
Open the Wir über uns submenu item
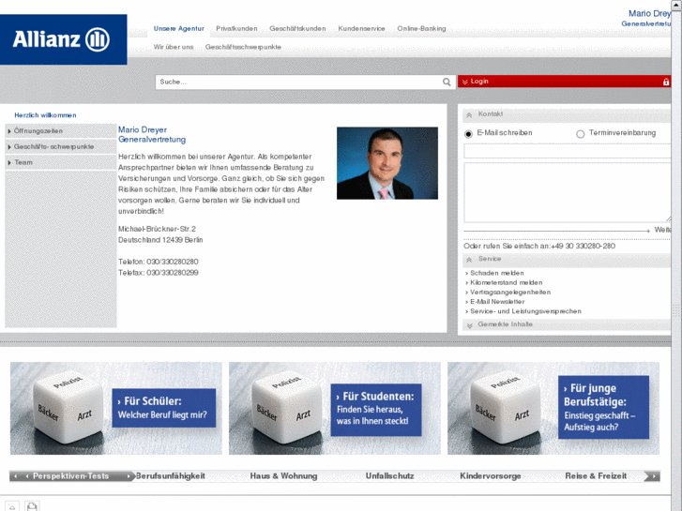click(174, 47)
